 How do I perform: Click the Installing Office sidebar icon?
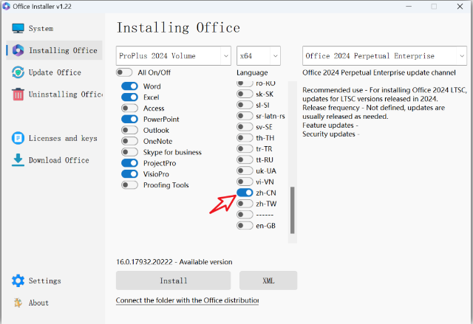[18, 51]
